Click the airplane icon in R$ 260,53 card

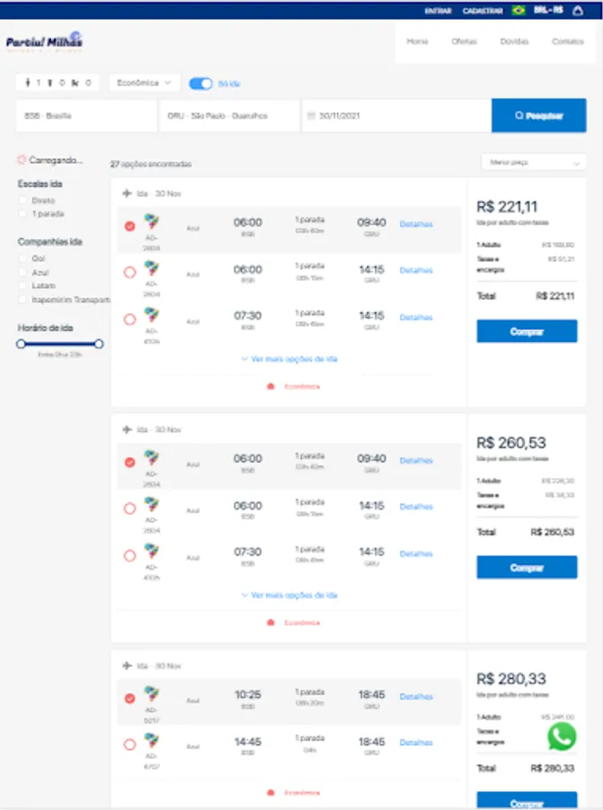[127, 429]
